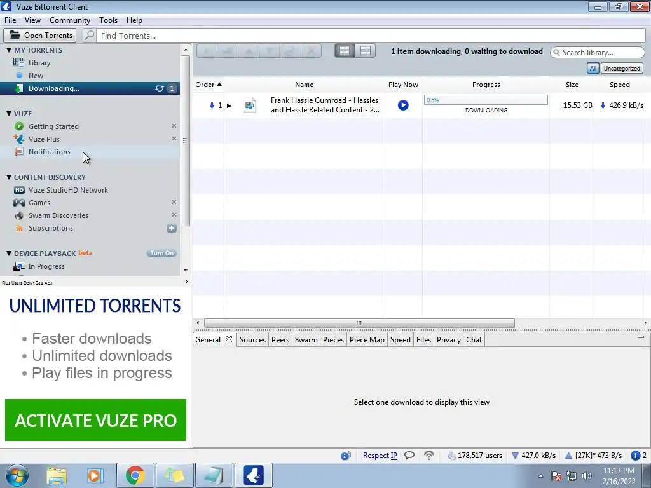Open Notifications in the sidebar
The width and height of the screenshot is (651, 488).
(50, 152)
